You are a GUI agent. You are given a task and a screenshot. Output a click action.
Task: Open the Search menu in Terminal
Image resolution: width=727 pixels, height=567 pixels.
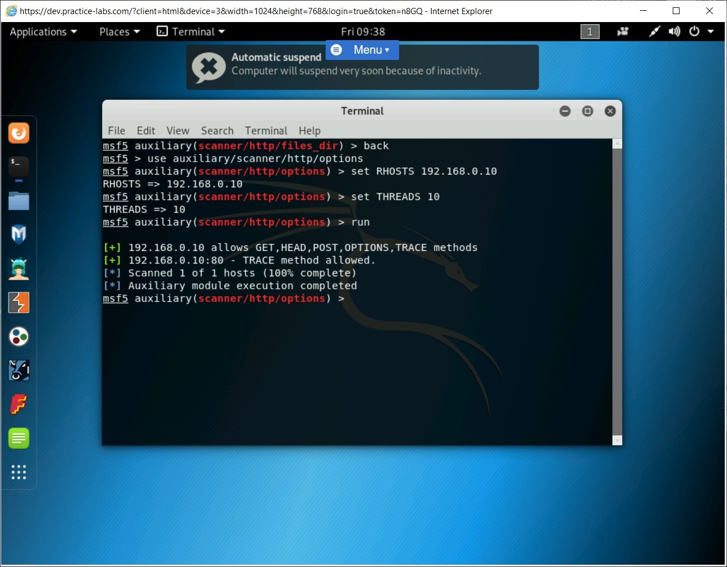click(217, 131)
